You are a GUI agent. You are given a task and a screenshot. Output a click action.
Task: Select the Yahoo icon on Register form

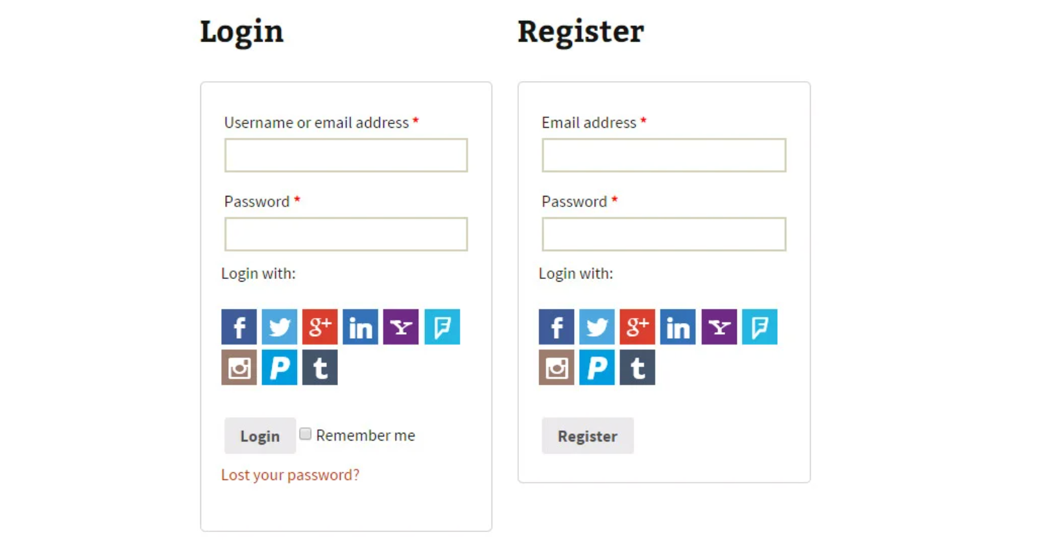[x=718, y=327]
